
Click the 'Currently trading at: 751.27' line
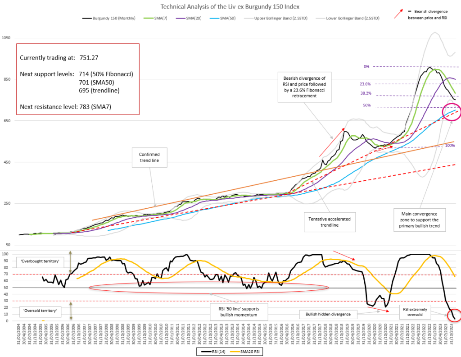[59, 58]
